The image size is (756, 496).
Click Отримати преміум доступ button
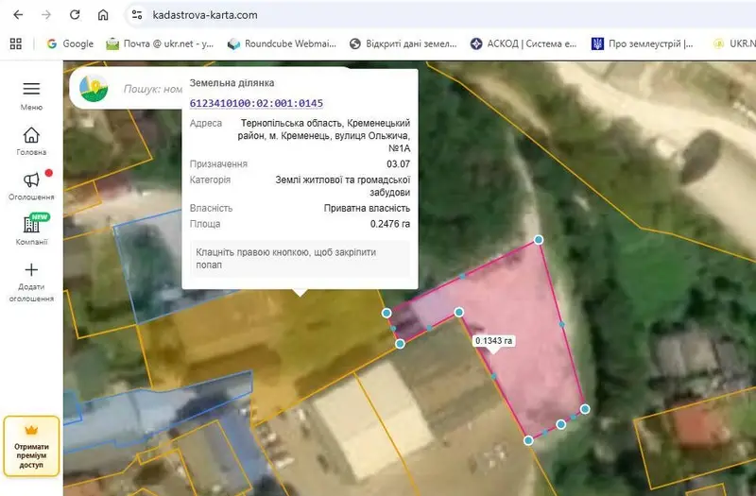31,446
